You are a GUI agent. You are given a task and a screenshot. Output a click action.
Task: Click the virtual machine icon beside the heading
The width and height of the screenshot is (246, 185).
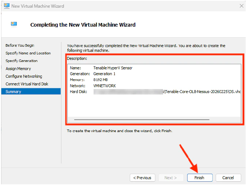click(14, 24)
